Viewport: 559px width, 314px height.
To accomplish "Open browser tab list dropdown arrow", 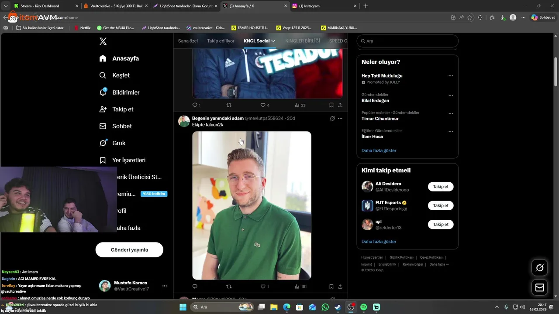I will tap(6, 6).
